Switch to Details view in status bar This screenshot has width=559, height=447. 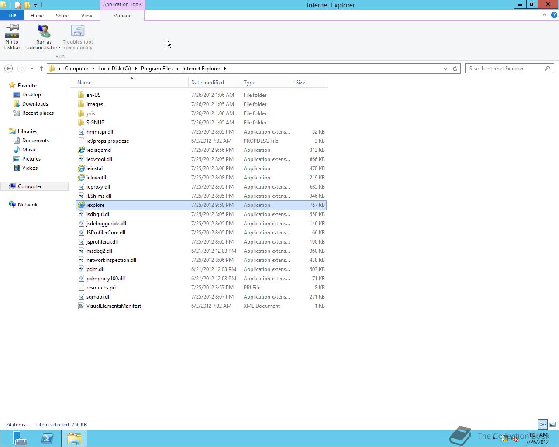click(543, 424)
